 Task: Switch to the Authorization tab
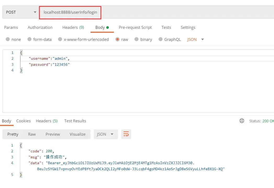[x=40, y=27]
